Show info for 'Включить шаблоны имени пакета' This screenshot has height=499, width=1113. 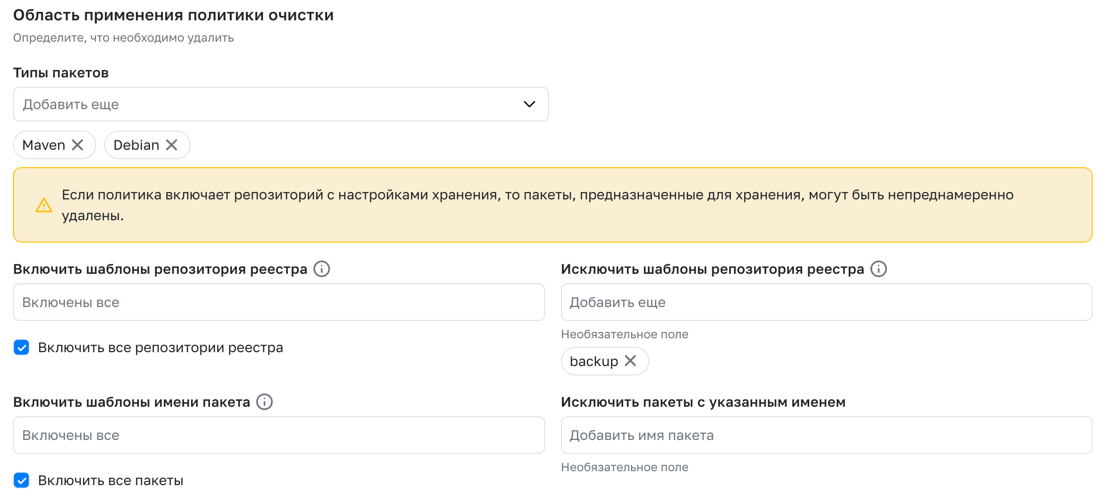click(x=265, y=402)
